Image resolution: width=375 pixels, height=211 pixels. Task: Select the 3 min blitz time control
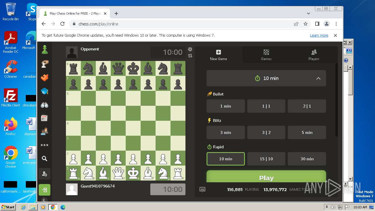(226, 132)
